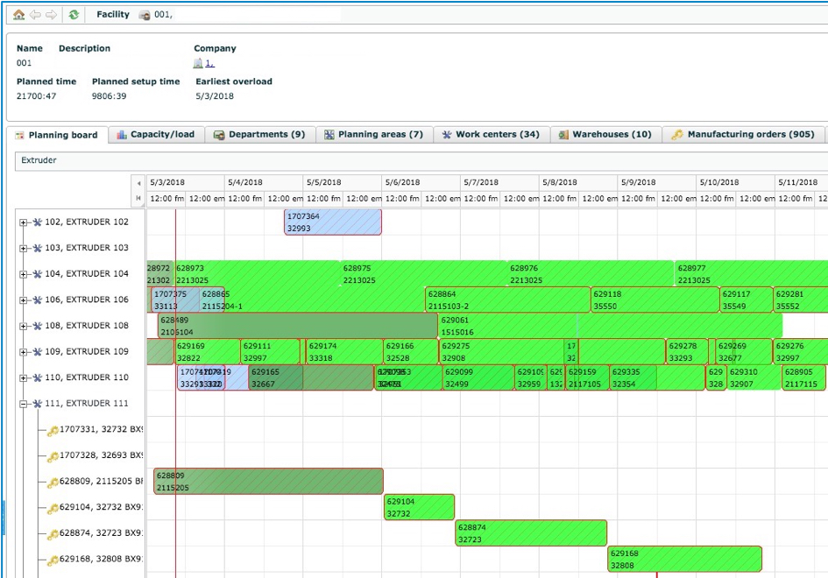Expand the 102, EXTRUDER 102 row

click(x=24, y=222)
